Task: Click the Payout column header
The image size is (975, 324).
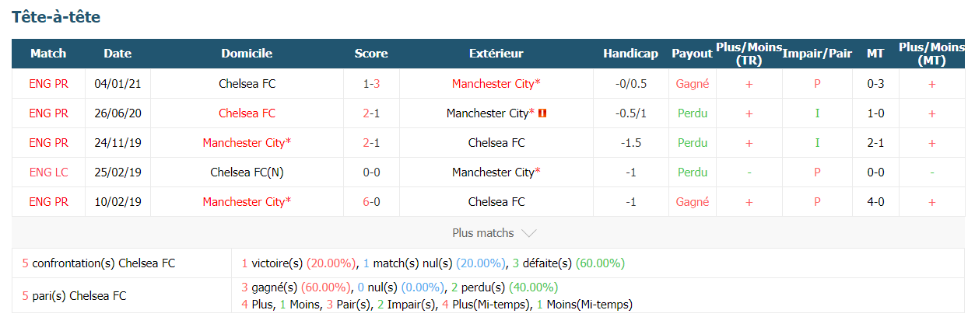Action: pyautogui.click(x=692, y=54)
